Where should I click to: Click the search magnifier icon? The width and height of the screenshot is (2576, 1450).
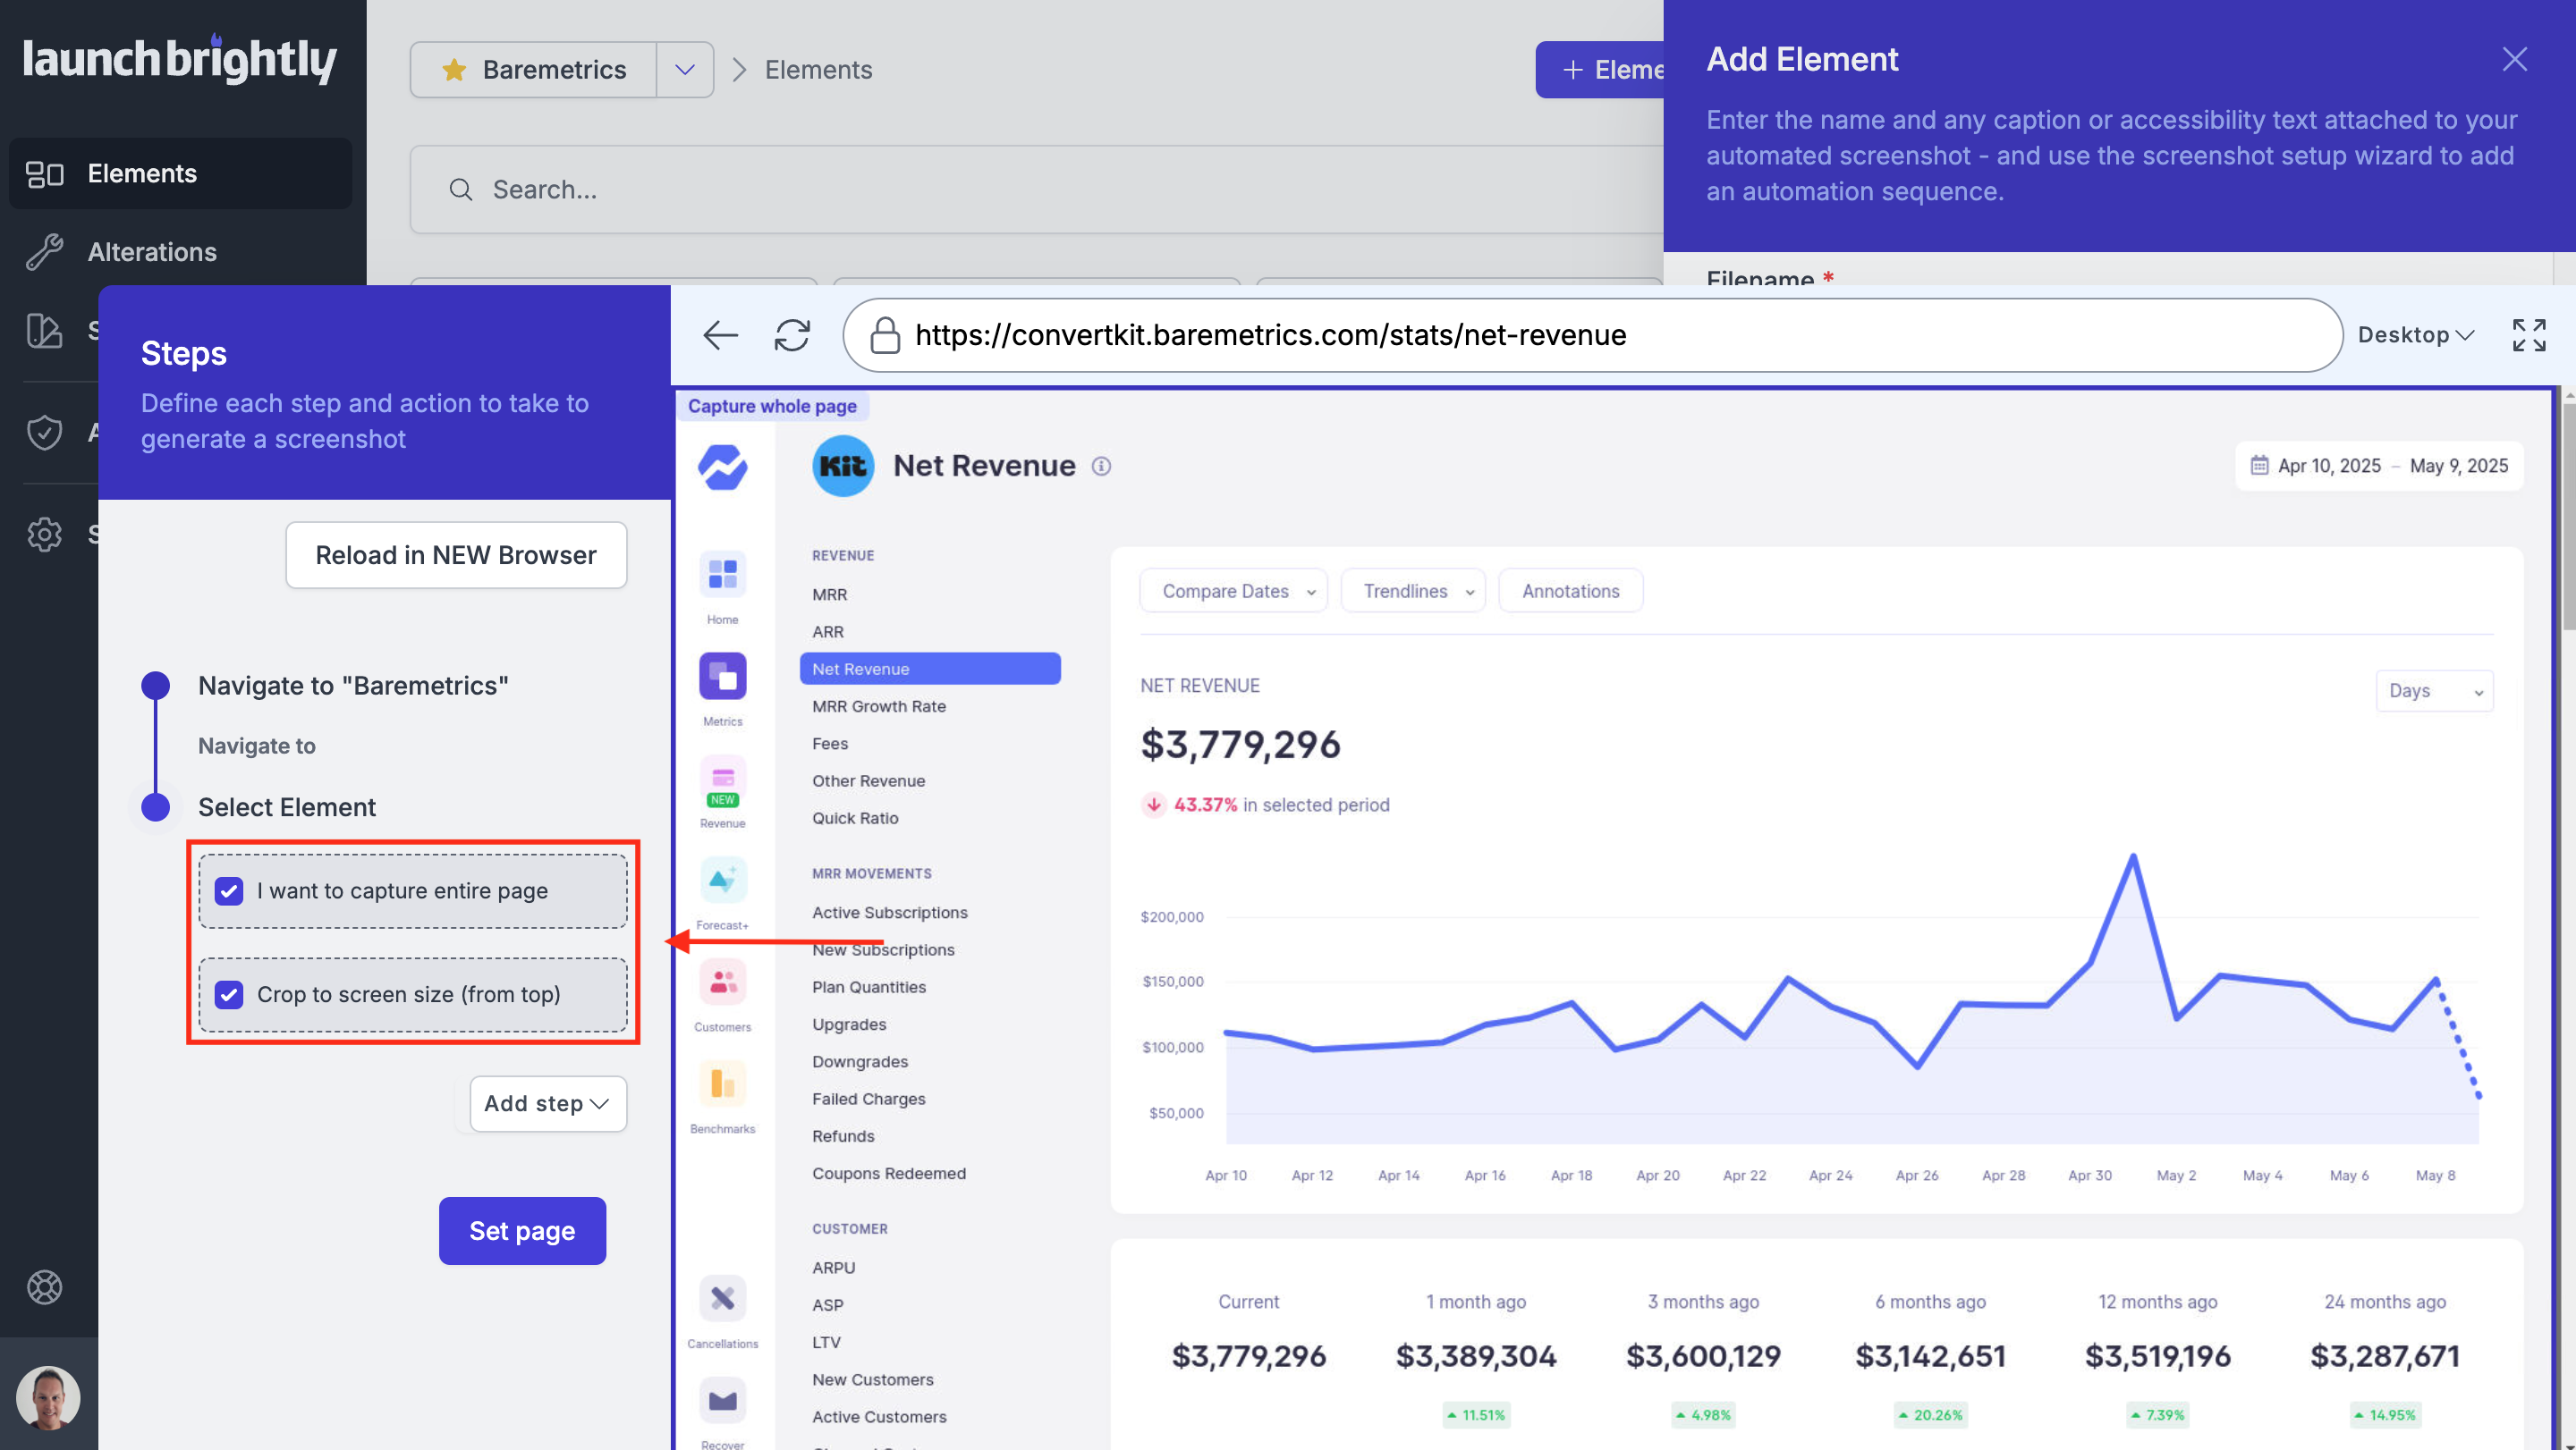point(460,190)
